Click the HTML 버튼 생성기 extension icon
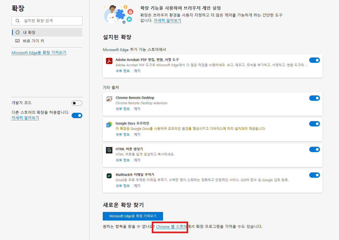339x240 pixels. tap(109, 150)
